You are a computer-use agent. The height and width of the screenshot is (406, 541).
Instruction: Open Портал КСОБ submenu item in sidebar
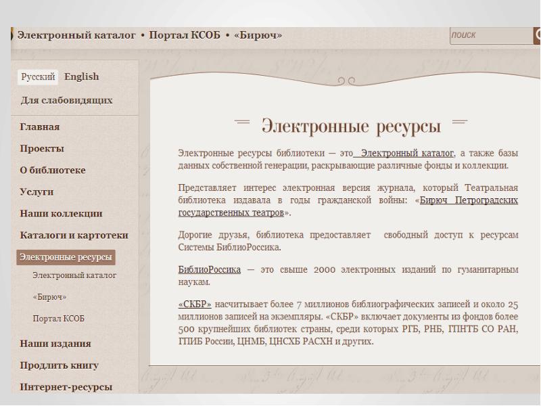pyautogui.click(x=58, y=318)
